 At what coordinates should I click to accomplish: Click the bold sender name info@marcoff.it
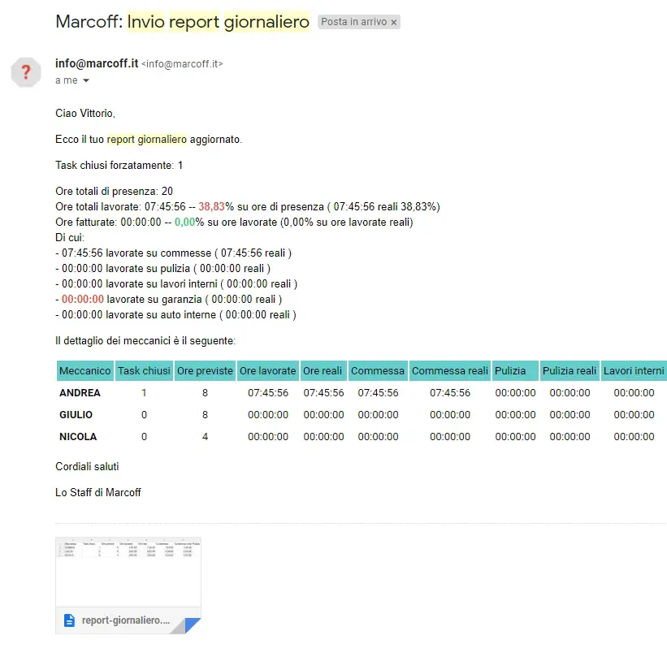(96, 63)
